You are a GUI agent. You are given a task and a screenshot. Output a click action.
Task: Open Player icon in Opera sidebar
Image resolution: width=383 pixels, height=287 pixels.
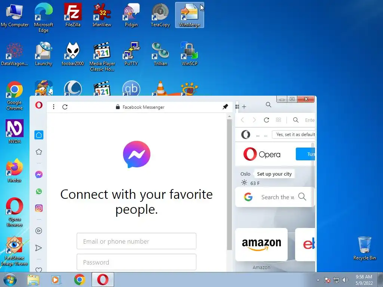click(39, 231)
